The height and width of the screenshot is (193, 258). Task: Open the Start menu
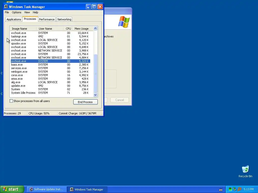point(12,189)
